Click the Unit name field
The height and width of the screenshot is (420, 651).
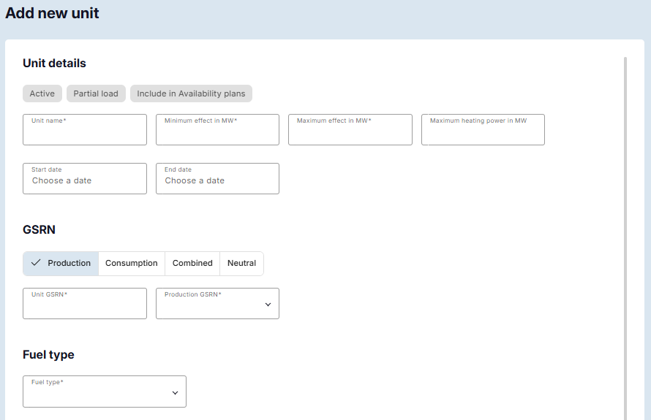click(85, 131)
